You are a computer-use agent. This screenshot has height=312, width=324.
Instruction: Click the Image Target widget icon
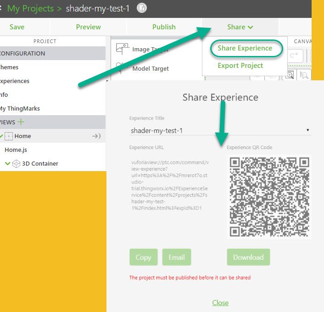tap(123, 49)
